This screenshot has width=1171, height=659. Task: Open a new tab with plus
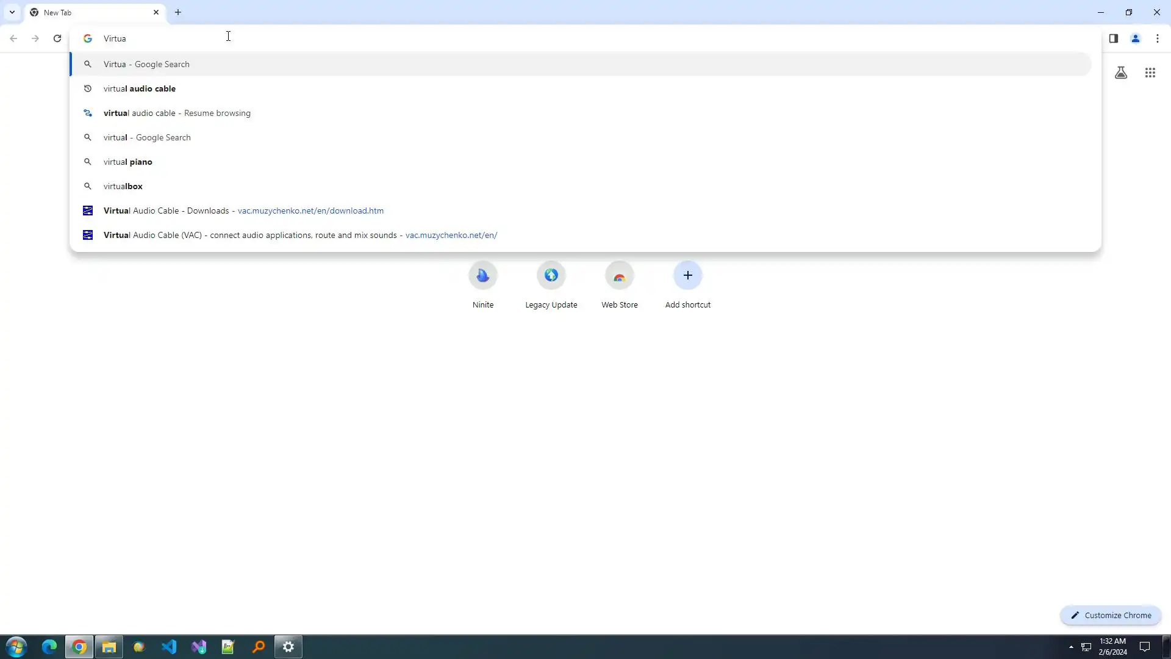178,12
